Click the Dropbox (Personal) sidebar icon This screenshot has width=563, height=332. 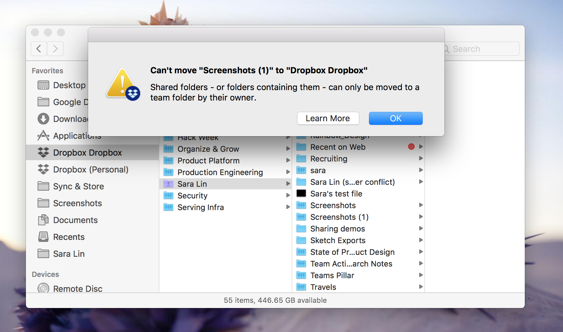(43, 169)
